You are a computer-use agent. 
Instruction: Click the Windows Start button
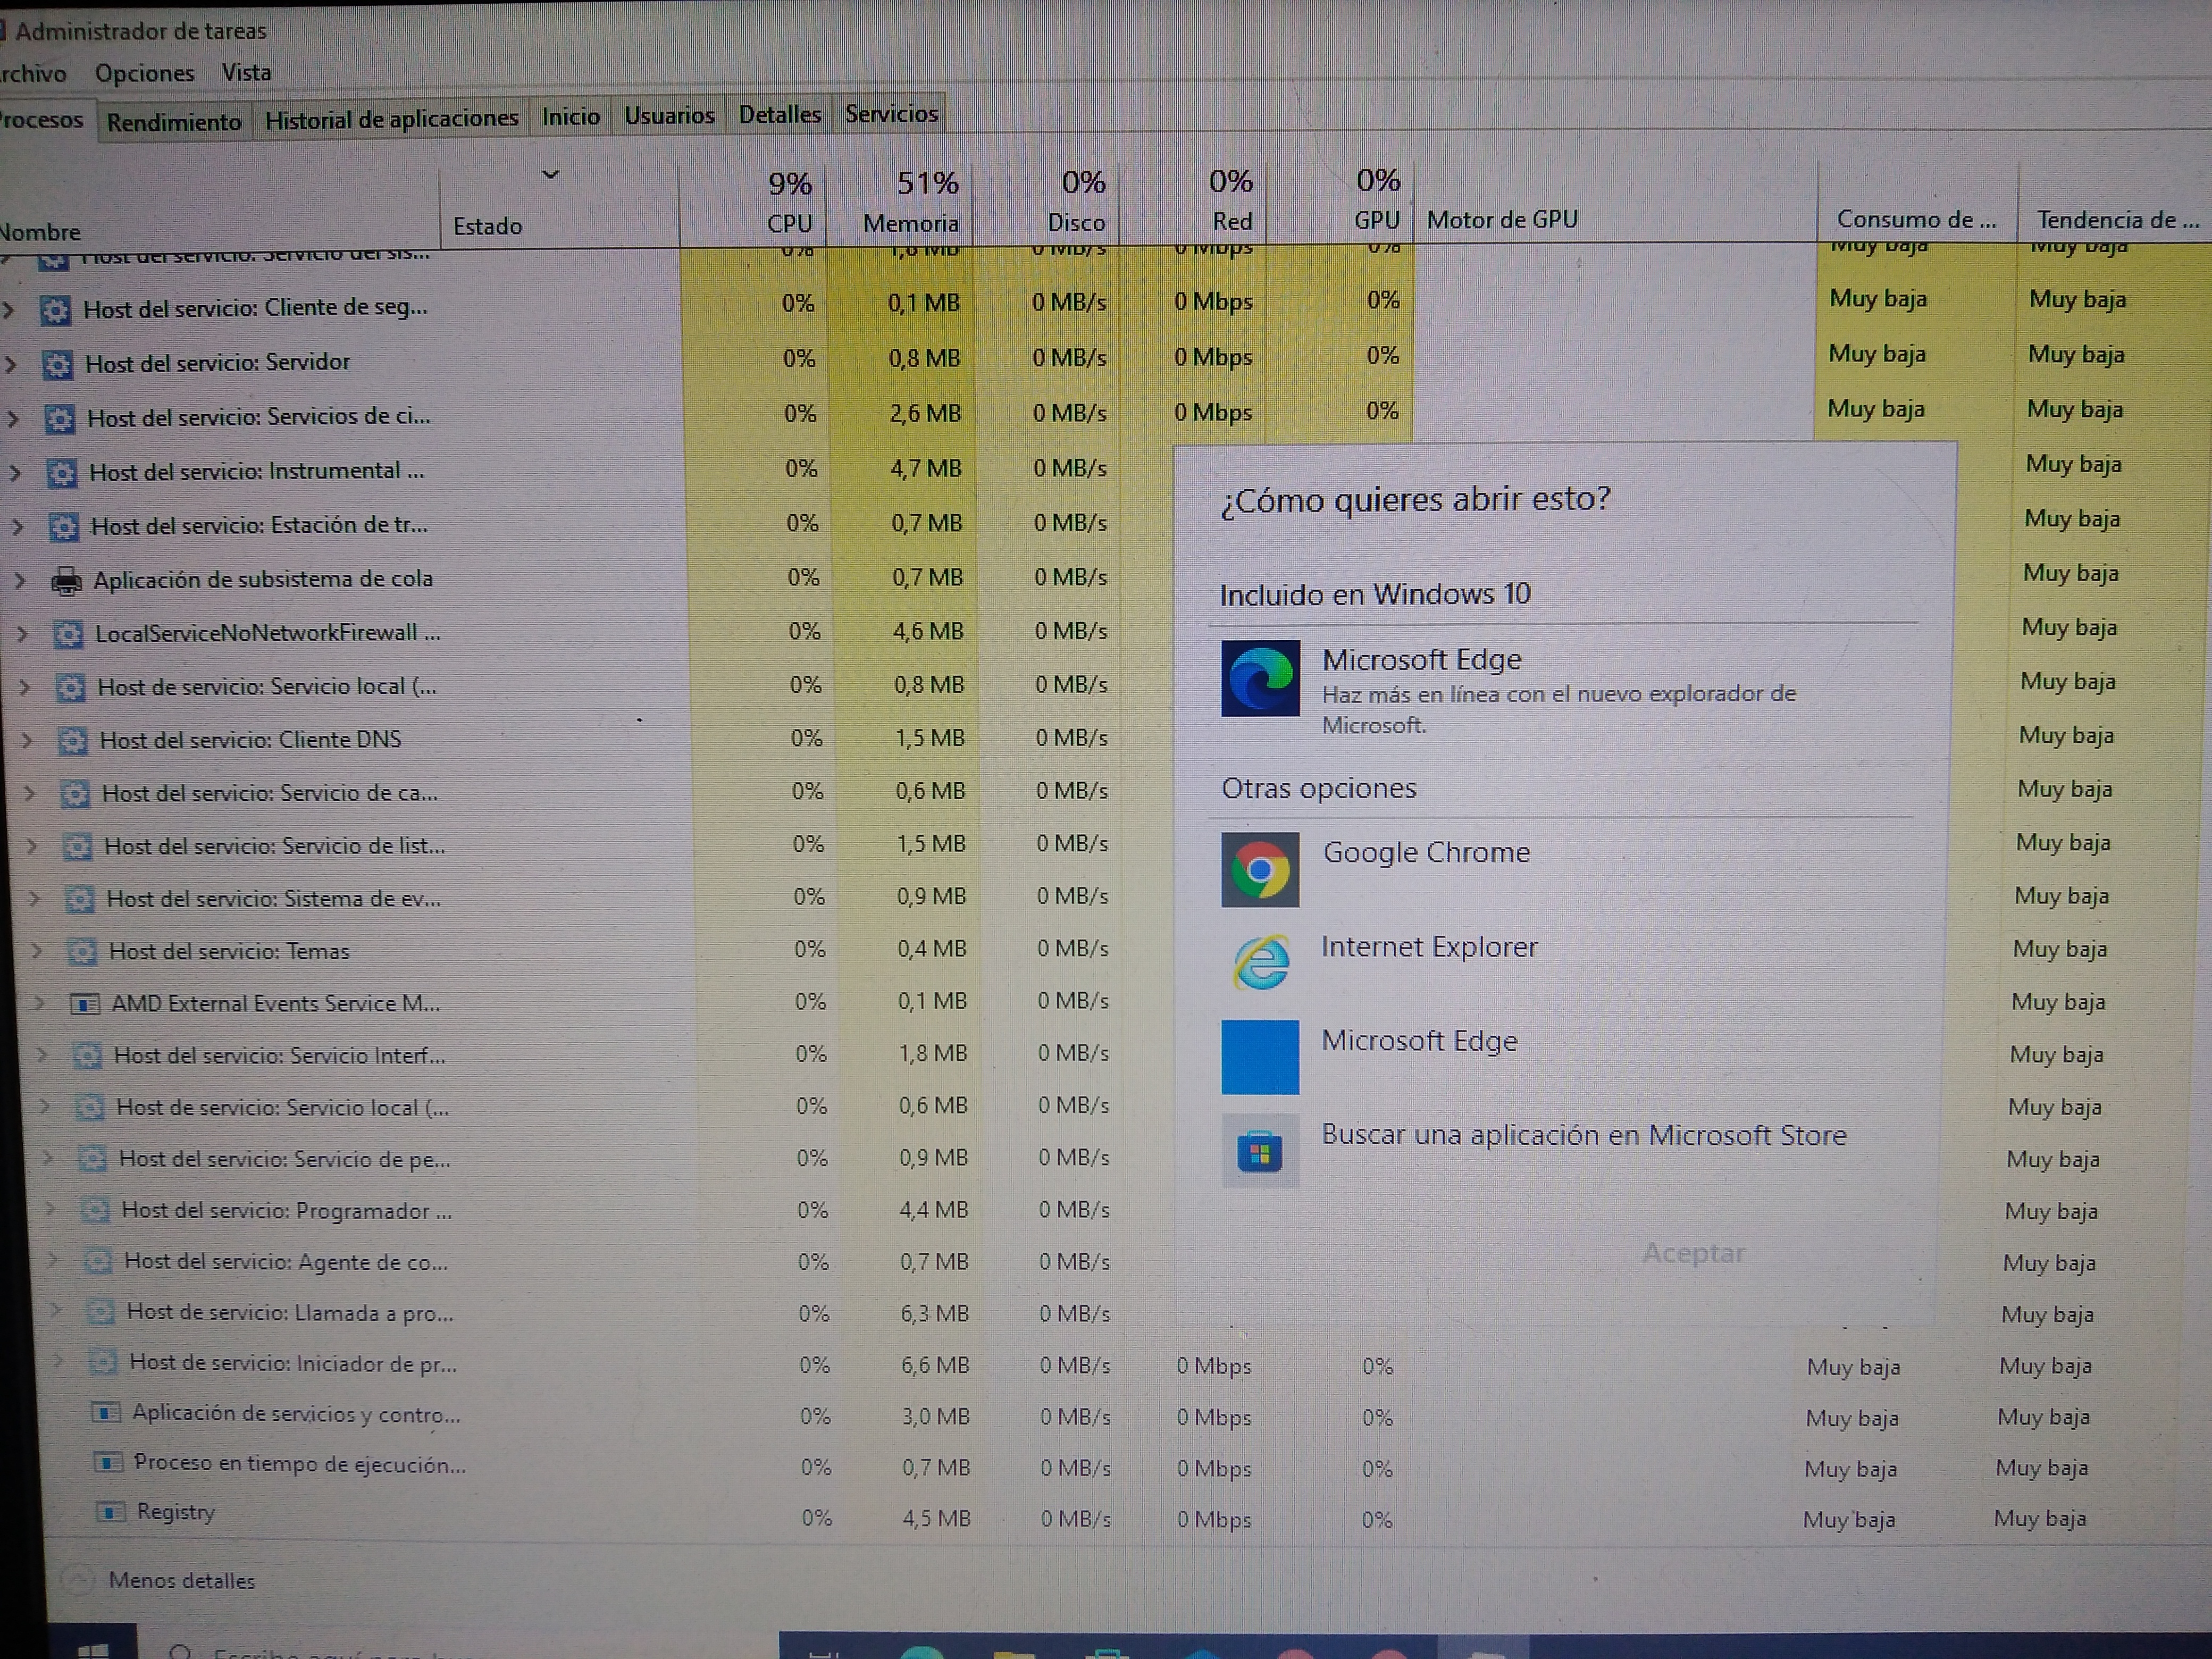[x=92, y=1648]
